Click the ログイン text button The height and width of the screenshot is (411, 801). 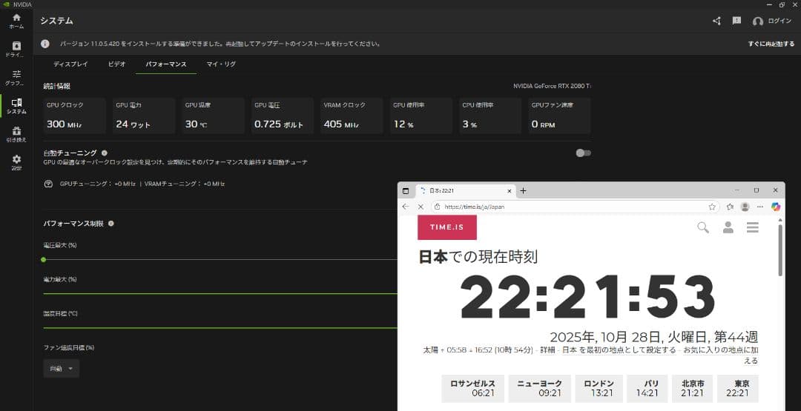point(779,21)
